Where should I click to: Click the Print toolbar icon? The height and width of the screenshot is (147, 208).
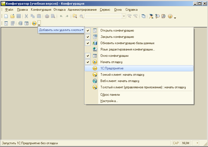(47, 16)
